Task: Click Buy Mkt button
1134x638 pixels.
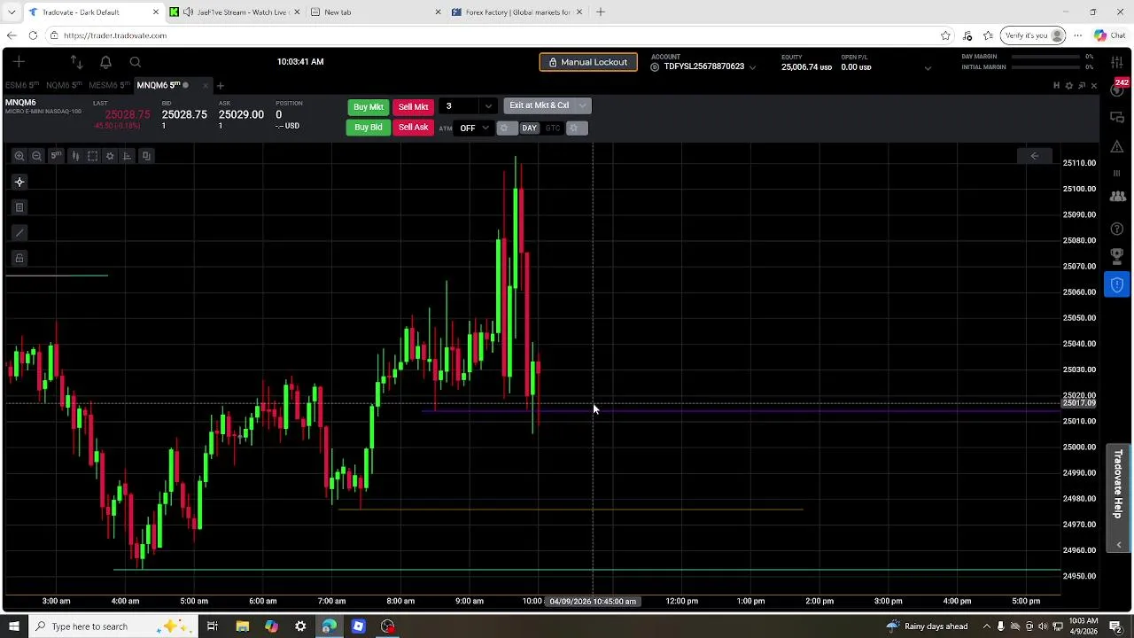Action: pyautogui.click(x=369, y=107)
